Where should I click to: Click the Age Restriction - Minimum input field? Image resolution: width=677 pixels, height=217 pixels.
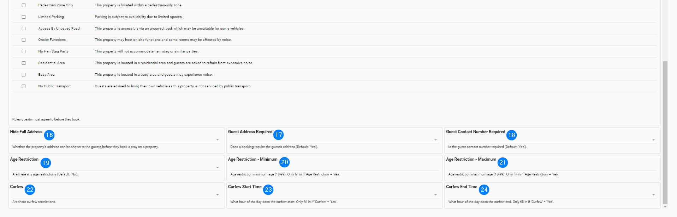click(x=334, y=167)
